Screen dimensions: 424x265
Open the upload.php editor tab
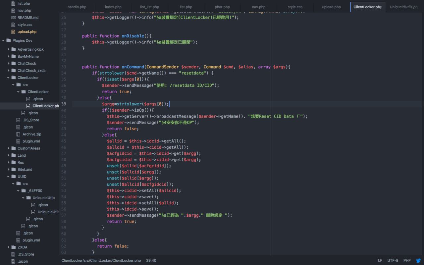pos(331,7)
